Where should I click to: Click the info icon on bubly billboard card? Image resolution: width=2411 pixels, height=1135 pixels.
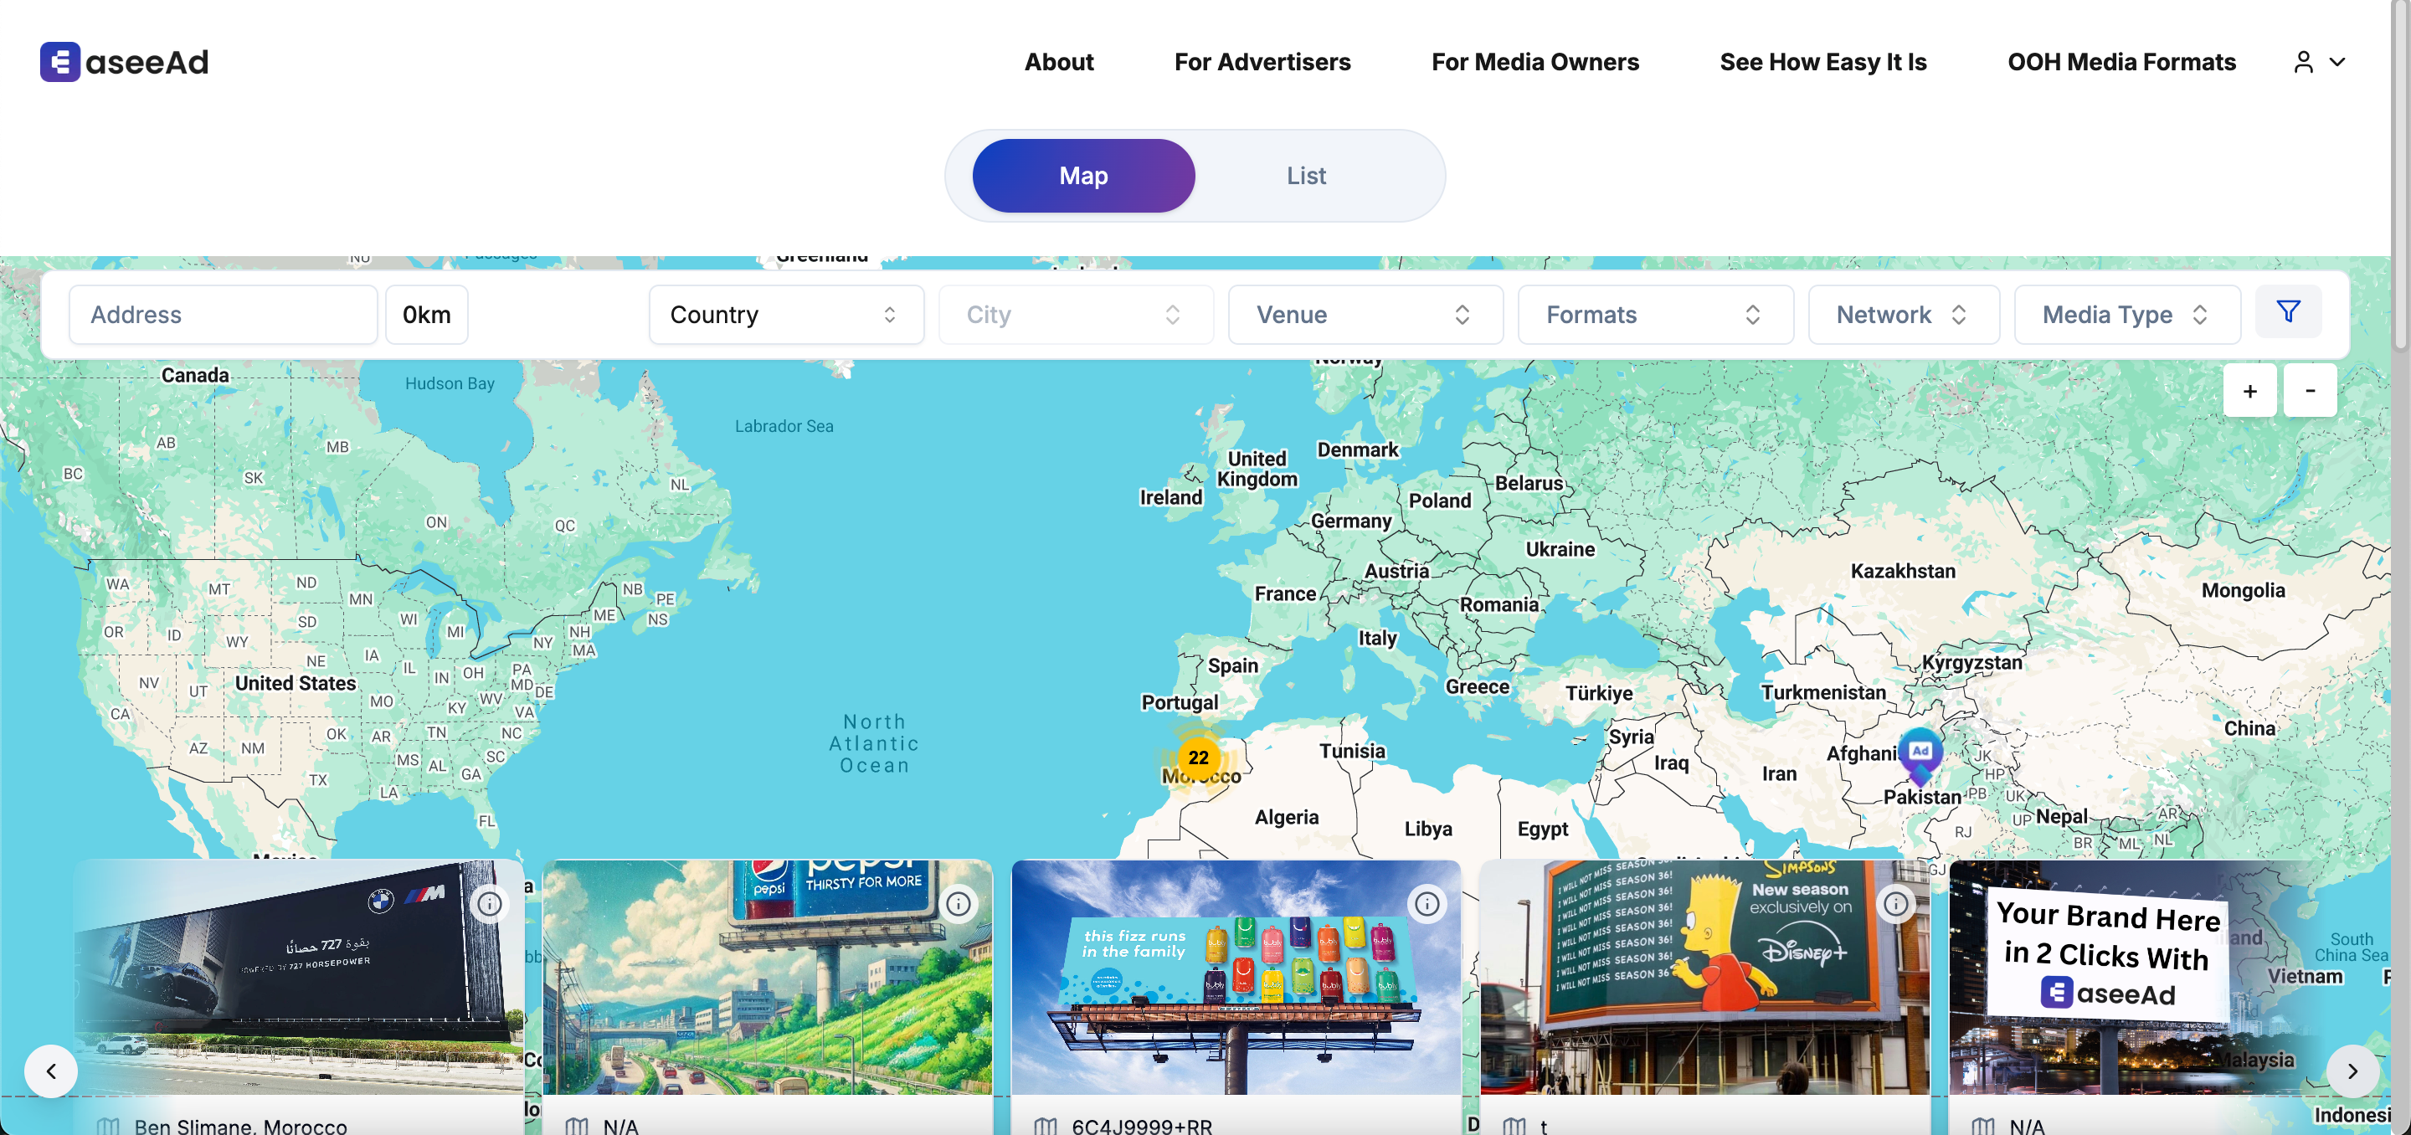pos(1427,904)
